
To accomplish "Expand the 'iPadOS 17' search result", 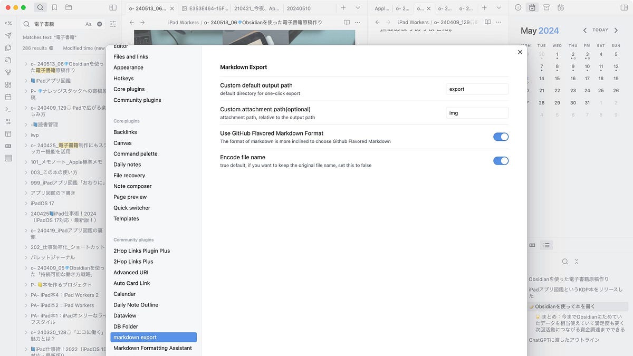I will 26,203.
